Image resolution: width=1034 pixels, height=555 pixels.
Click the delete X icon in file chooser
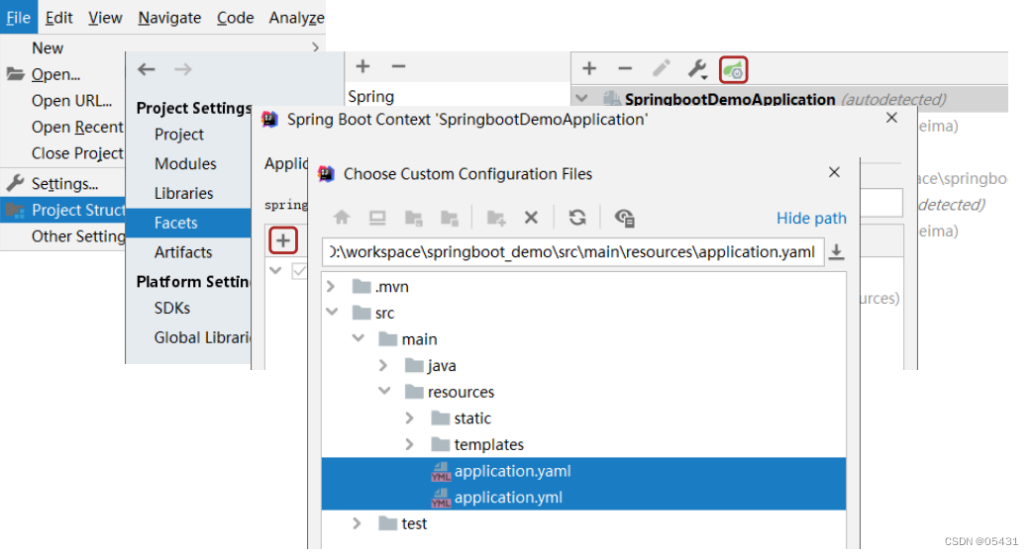click(531, 218)
